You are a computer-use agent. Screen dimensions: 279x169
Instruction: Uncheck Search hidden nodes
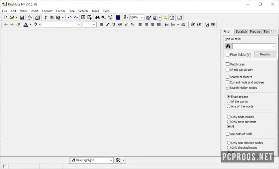click(227, 87)
